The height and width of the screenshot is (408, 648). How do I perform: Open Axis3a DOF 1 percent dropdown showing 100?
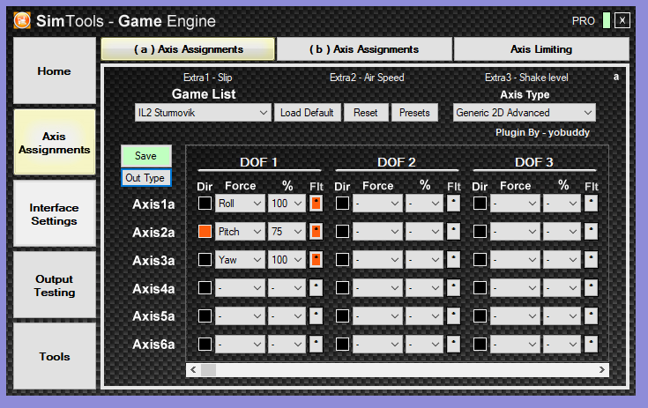point(287,259)
